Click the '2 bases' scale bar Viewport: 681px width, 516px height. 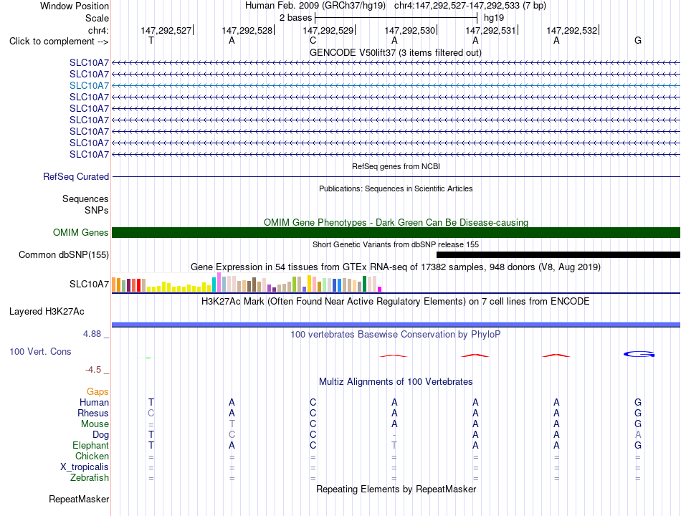tap(396, 18)
